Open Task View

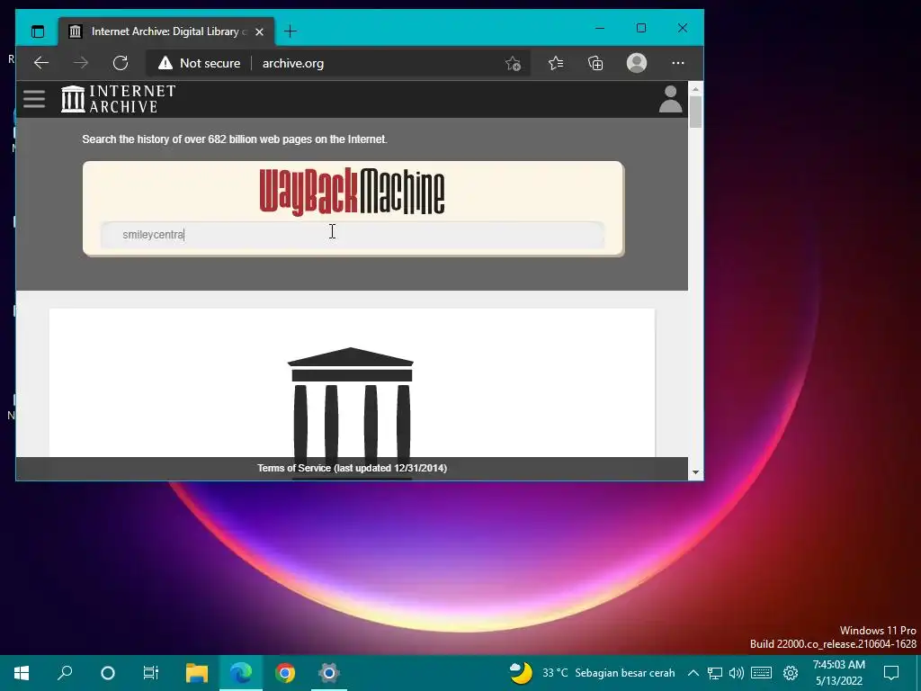[x=151, y=673]
